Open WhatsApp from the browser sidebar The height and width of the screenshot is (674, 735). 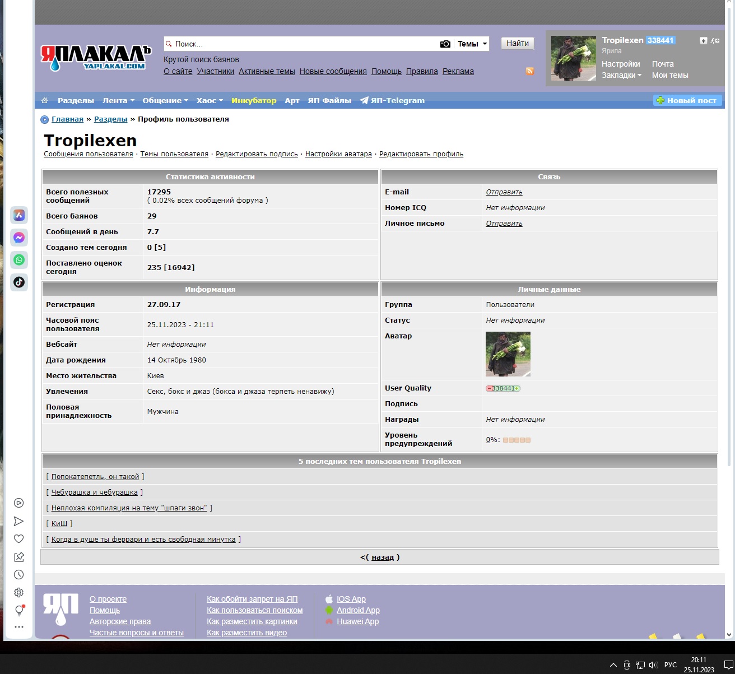19,260
